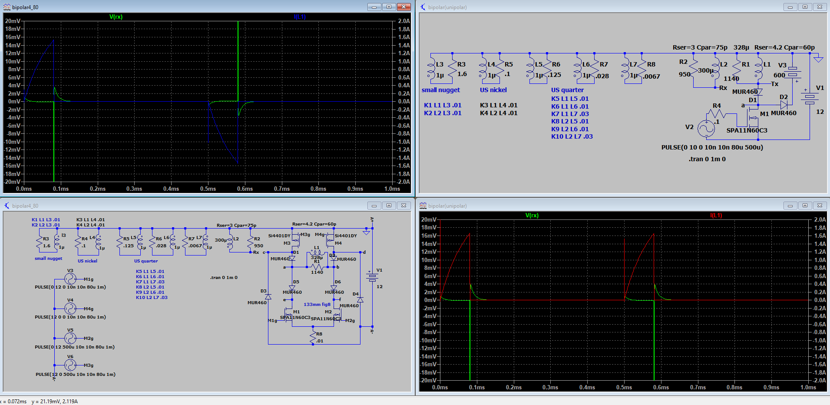This screenshot has width=830, height=405.
Task: Pick the D2 diode symbol in bipolar(unipolar) schematic
Action: (784, 105)
